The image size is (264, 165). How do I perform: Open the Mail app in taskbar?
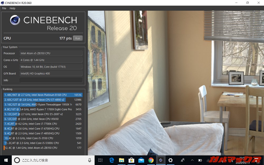click(x=141, y=160)
